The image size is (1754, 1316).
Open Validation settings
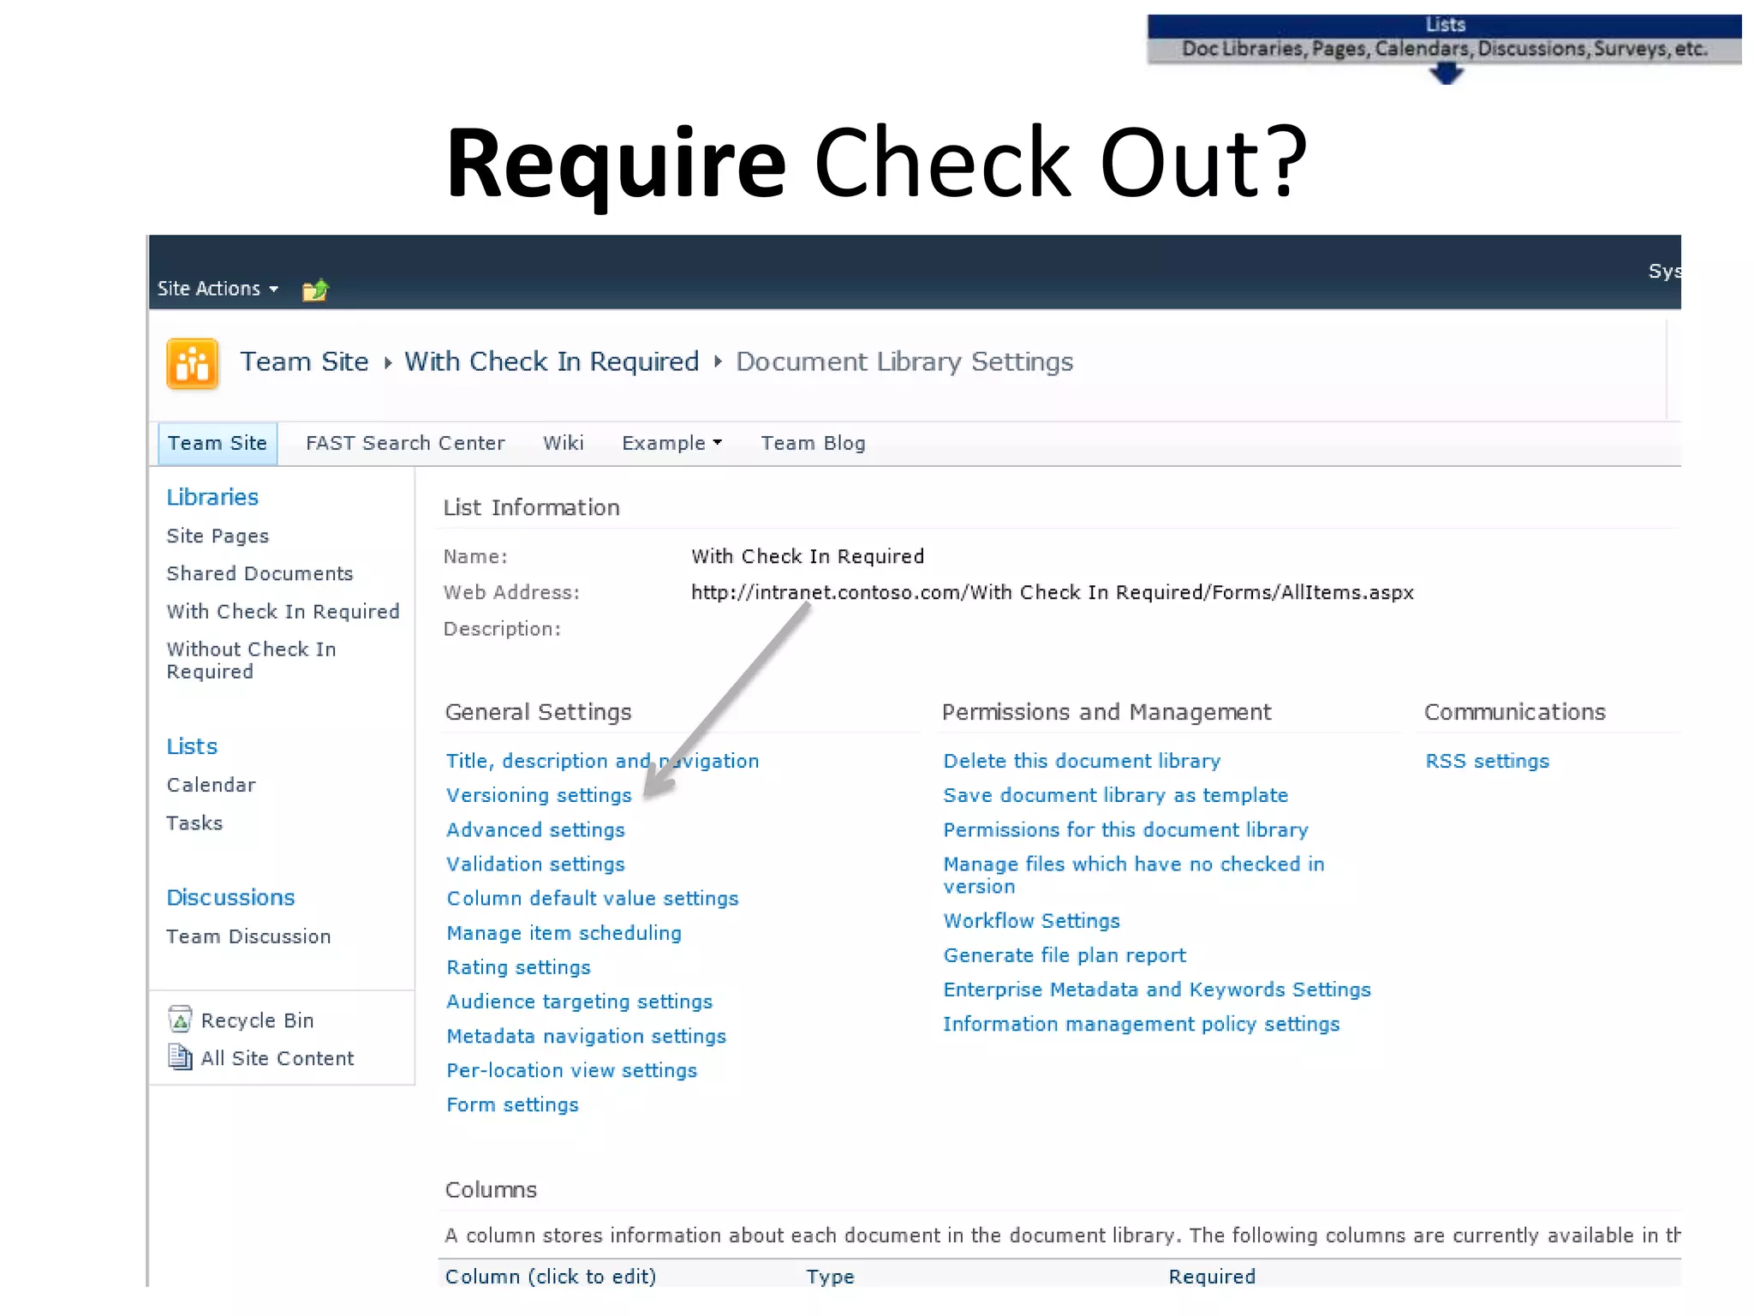click(535, 864)
